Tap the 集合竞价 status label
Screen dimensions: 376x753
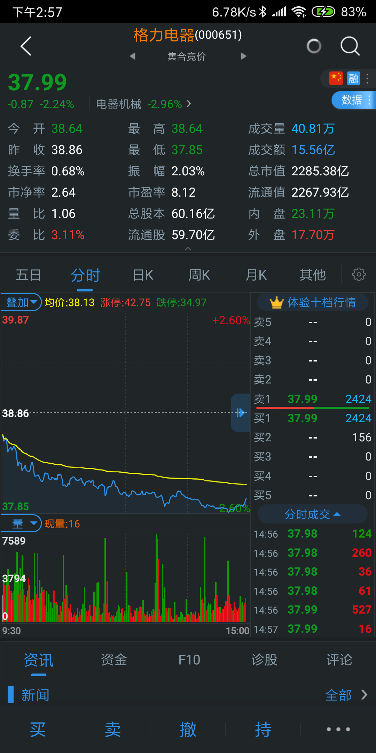(187, 56)
